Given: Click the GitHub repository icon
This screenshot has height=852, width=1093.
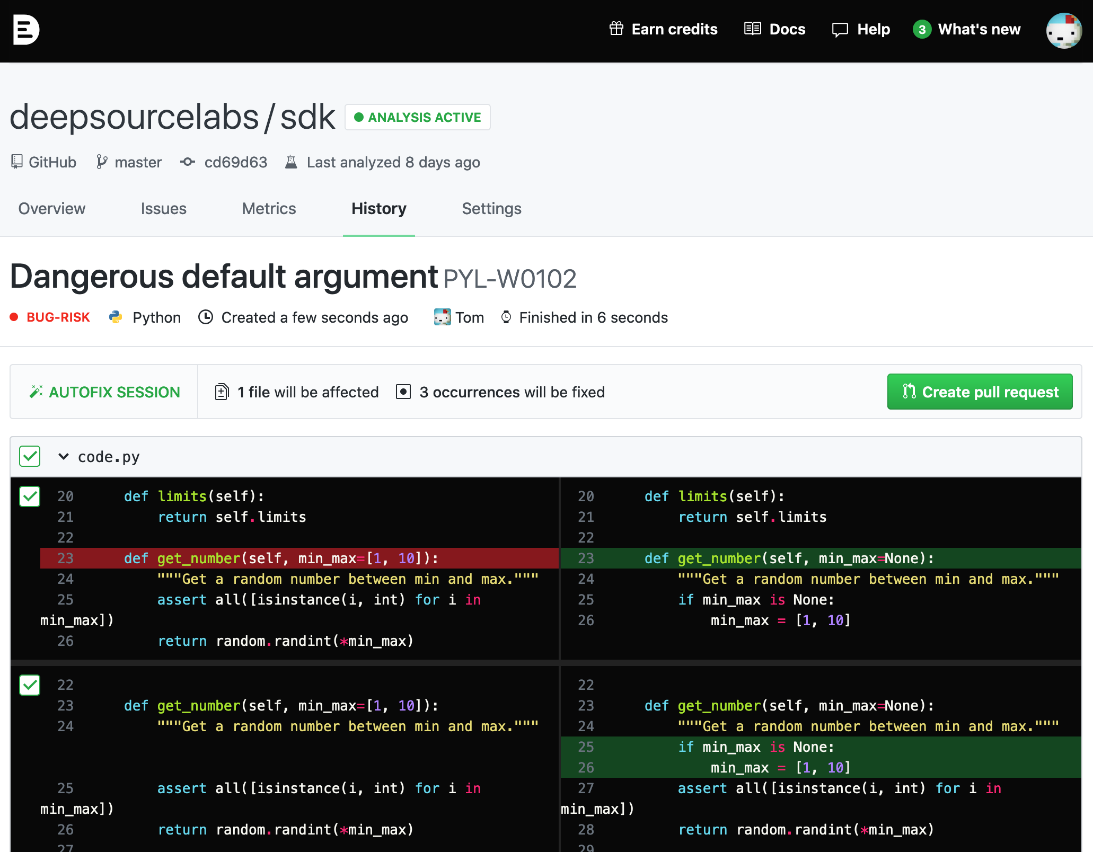Looking at the screenshot, I should click(x=17, y=162).
